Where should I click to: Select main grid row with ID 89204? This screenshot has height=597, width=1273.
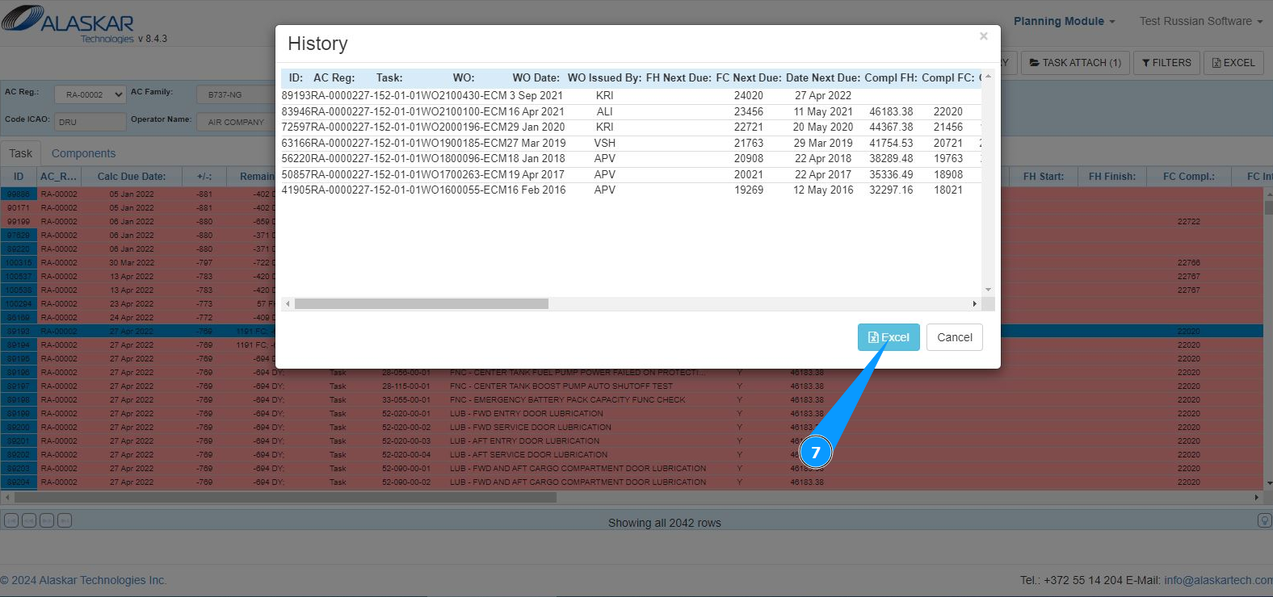tap(631, 482)
